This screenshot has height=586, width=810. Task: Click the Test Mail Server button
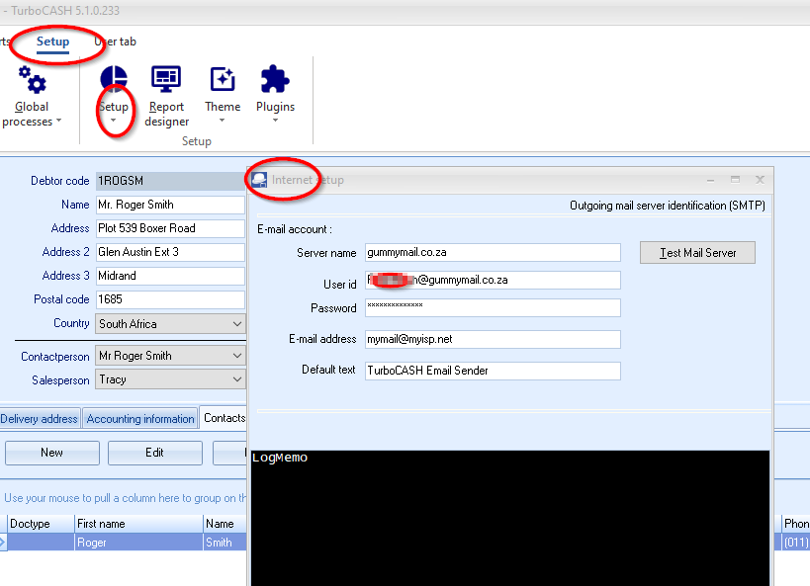click(x=697, y=252)
